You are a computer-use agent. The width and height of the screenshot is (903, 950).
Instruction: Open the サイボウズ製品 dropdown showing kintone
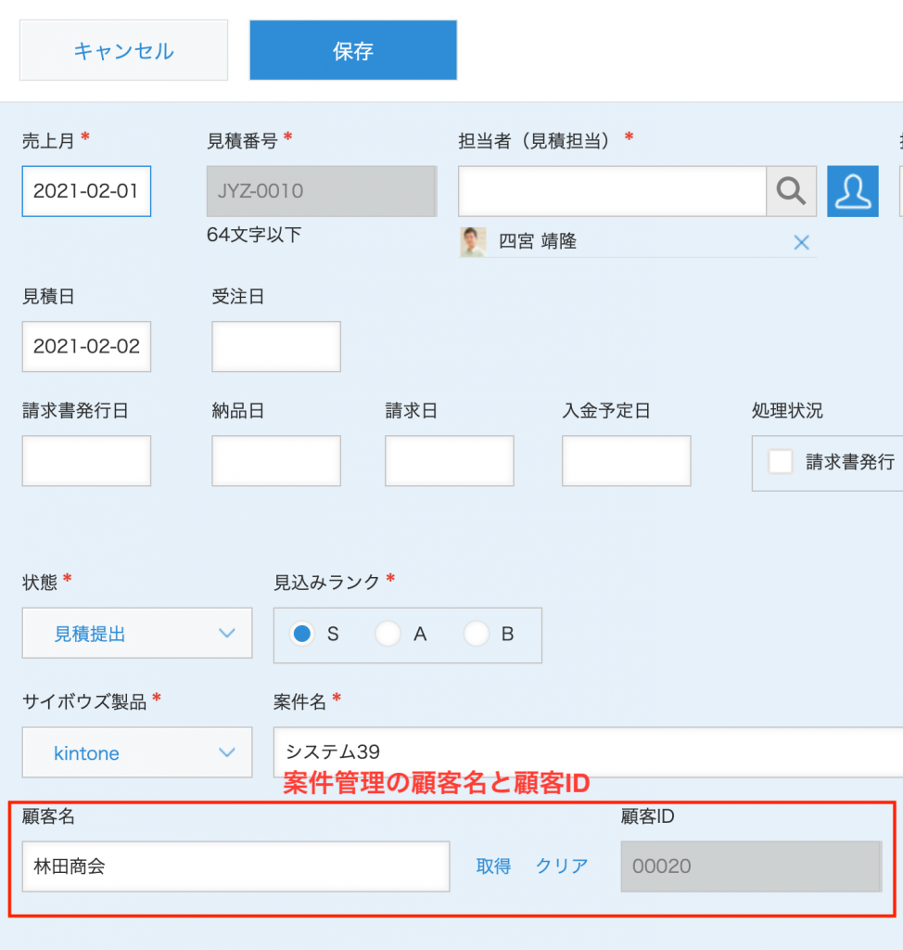pyautogui.click(x=137, y=752)
